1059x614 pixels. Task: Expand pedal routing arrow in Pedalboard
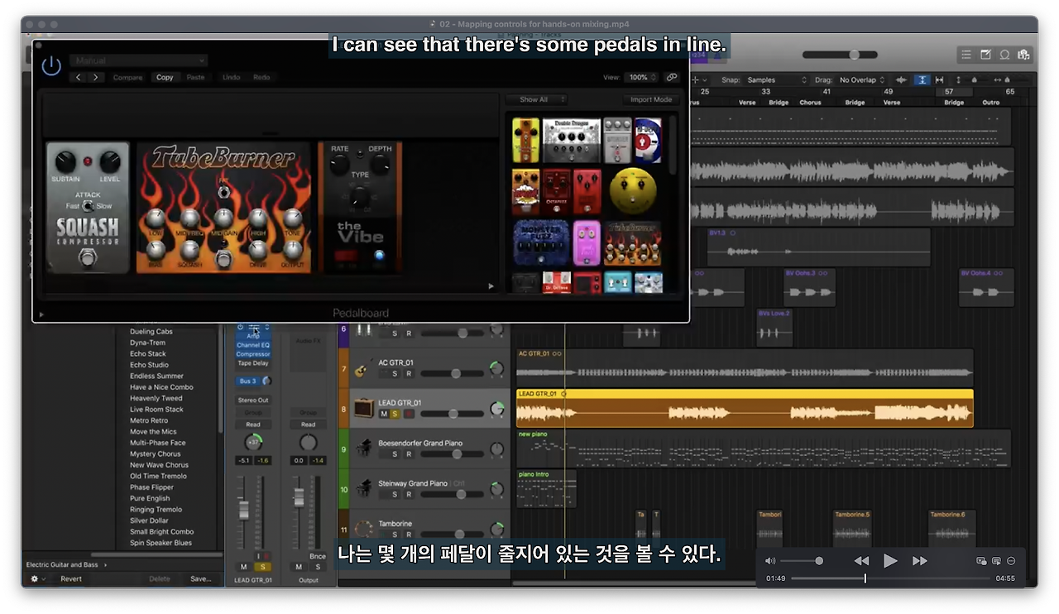[x=491, y=286]
